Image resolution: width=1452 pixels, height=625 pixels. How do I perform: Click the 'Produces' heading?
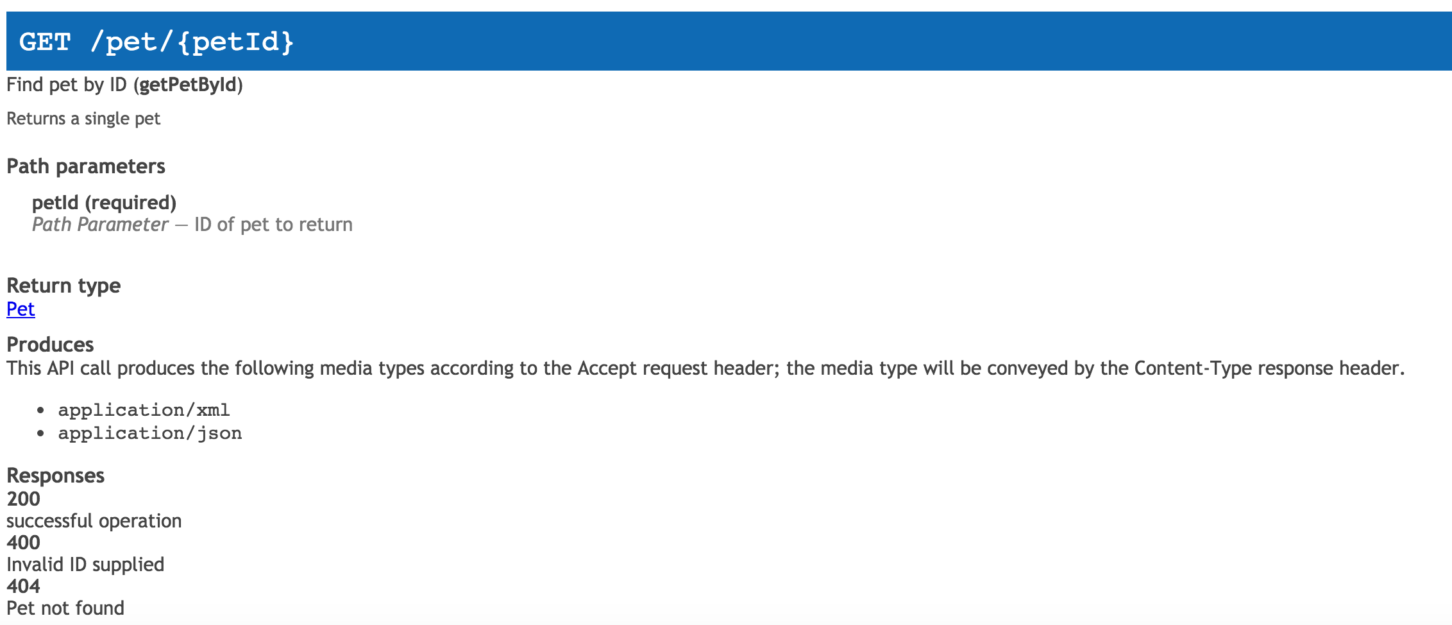coord(50,345)
